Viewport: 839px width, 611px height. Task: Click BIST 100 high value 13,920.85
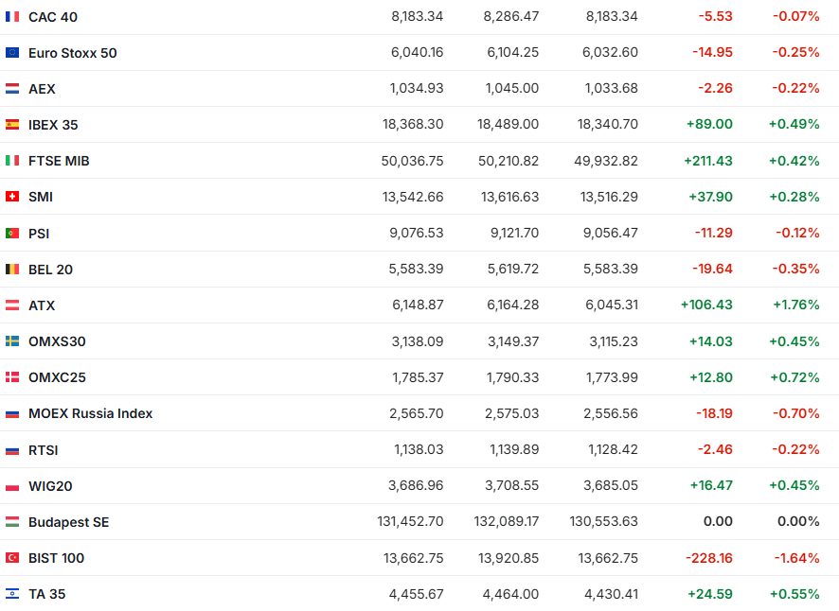[x=509, y=558]
